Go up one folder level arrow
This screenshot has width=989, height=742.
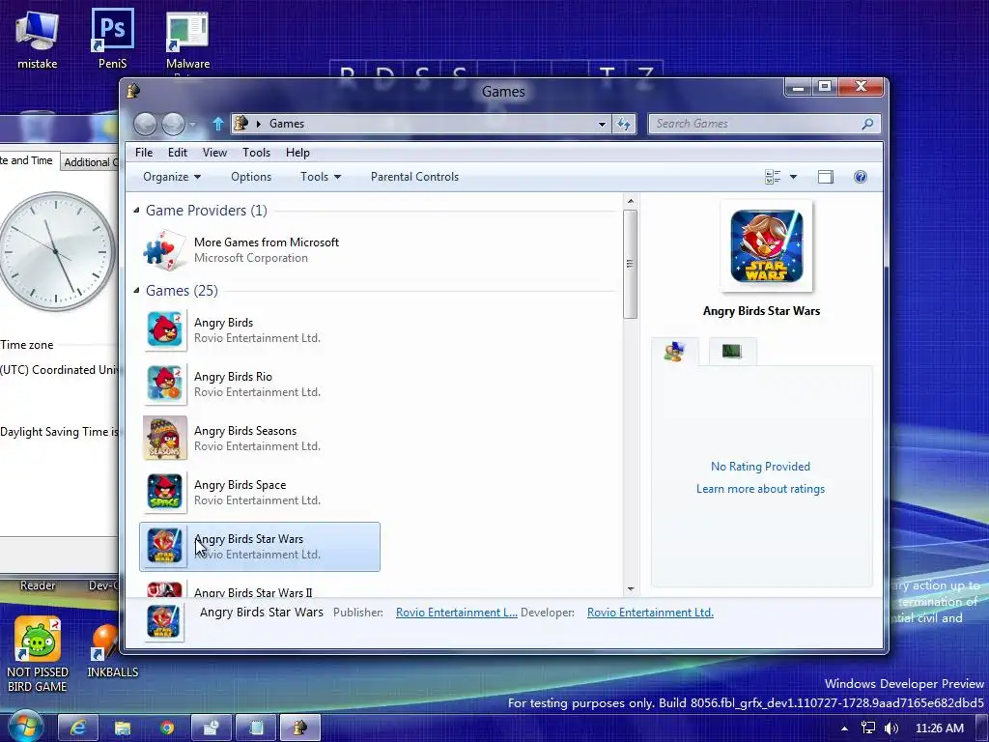[217, 124]
